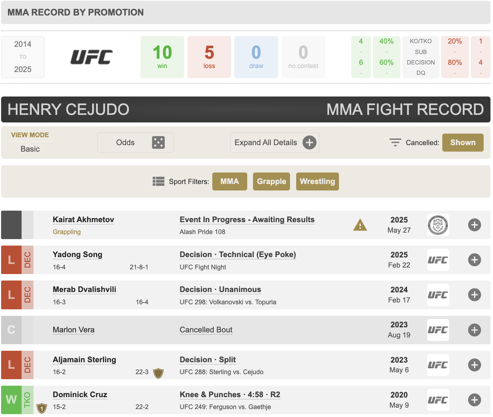
Task: Open Cancelled Bout link
Action: 206,330
